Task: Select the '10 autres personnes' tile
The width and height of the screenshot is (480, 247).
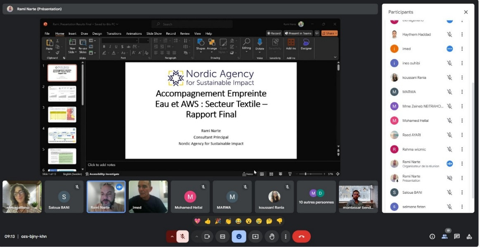Action: 317,197
